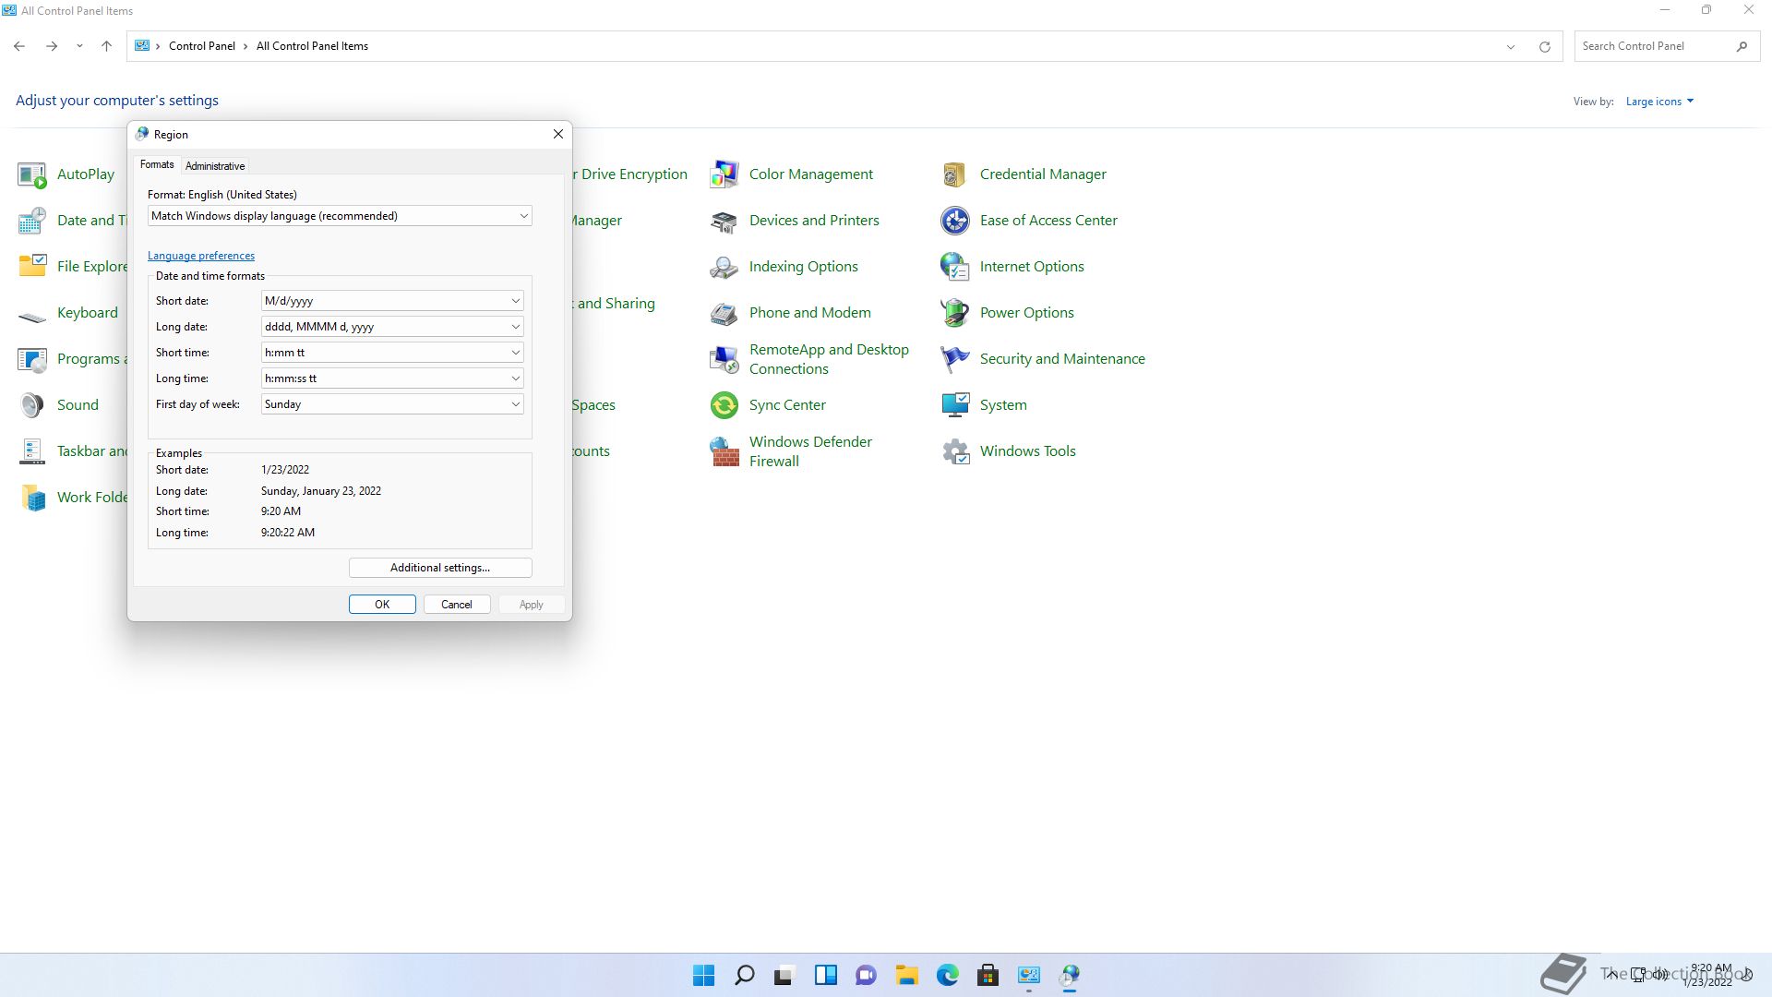This screenshot has height=997, width=1772.
Task: Open taskbar Search magnifier
Action: [744, 975]
